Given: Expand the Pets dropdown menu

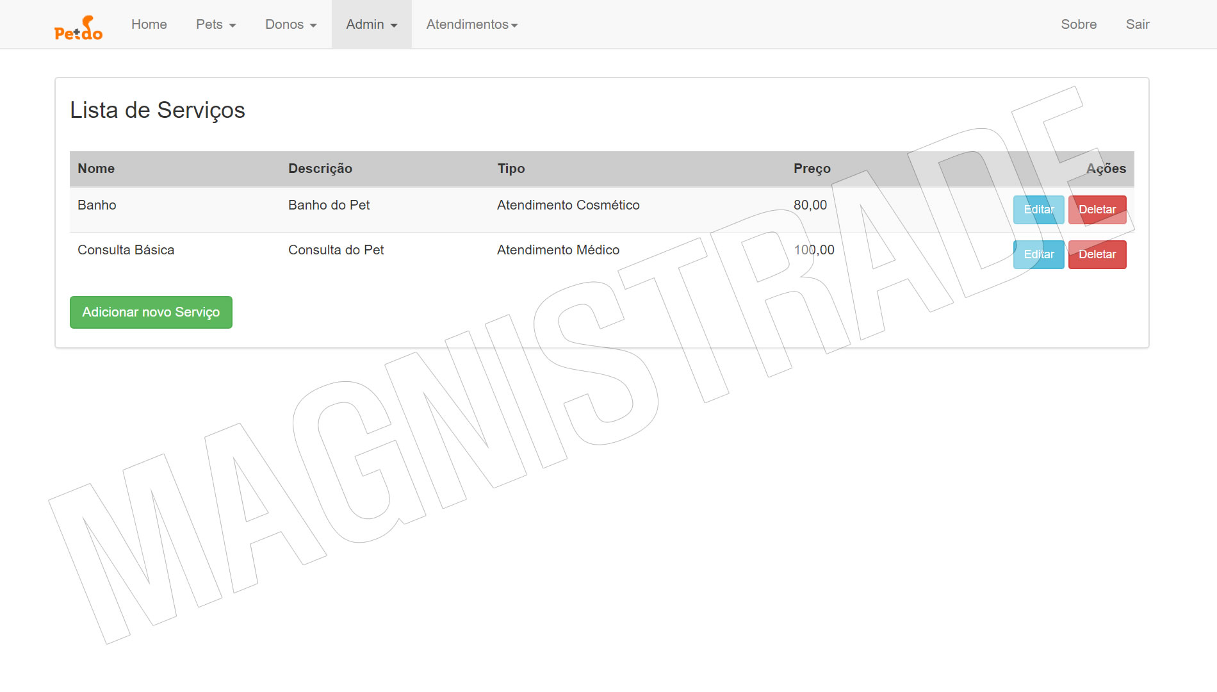Looking at the screenshot, I should 216,24.
